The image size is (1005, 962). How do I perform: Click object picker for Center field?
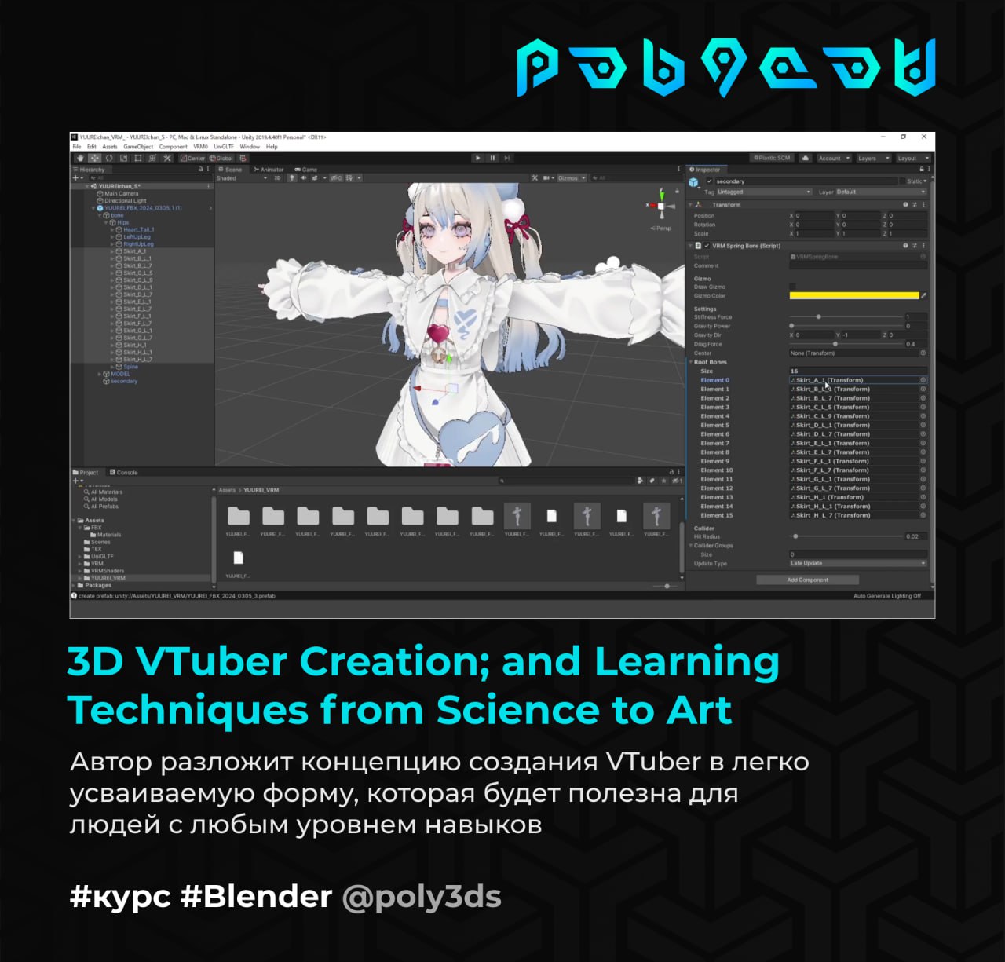point(923,353)
